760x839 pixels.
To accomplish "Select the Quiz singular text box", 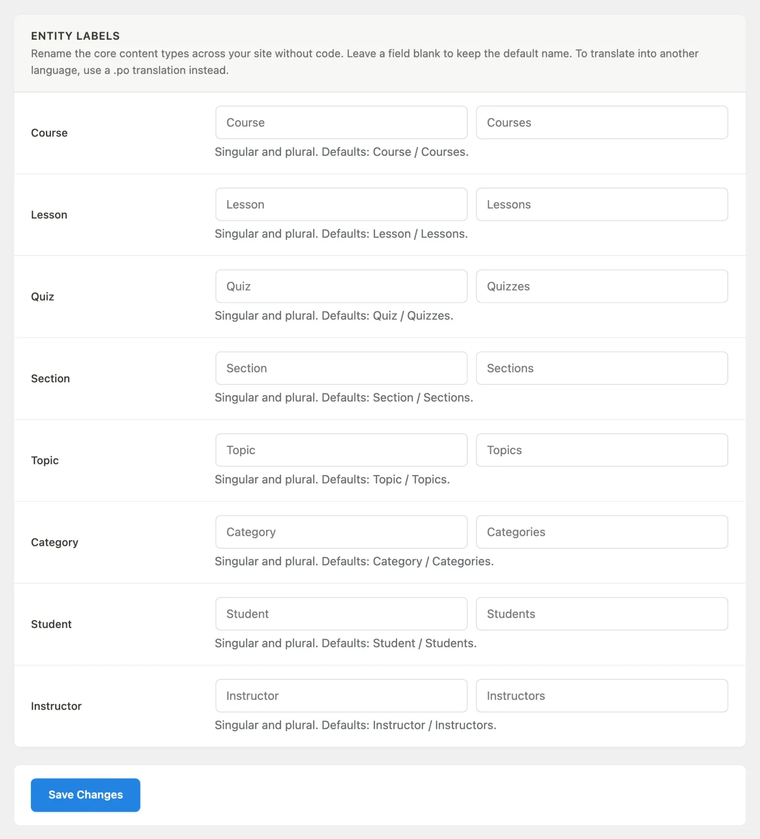I will click(341, 286).
